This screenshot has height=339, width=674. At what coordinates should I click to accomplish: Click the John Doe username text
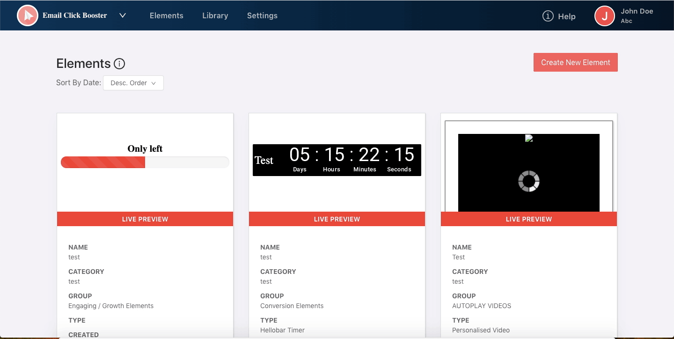coord(637,11)
